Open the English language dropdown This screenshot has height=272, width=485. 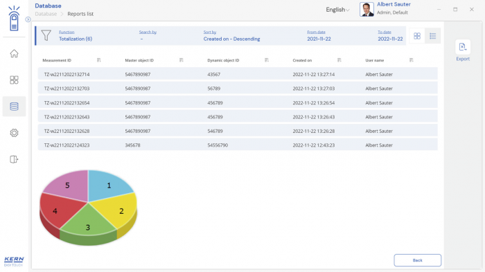(337, 10)
